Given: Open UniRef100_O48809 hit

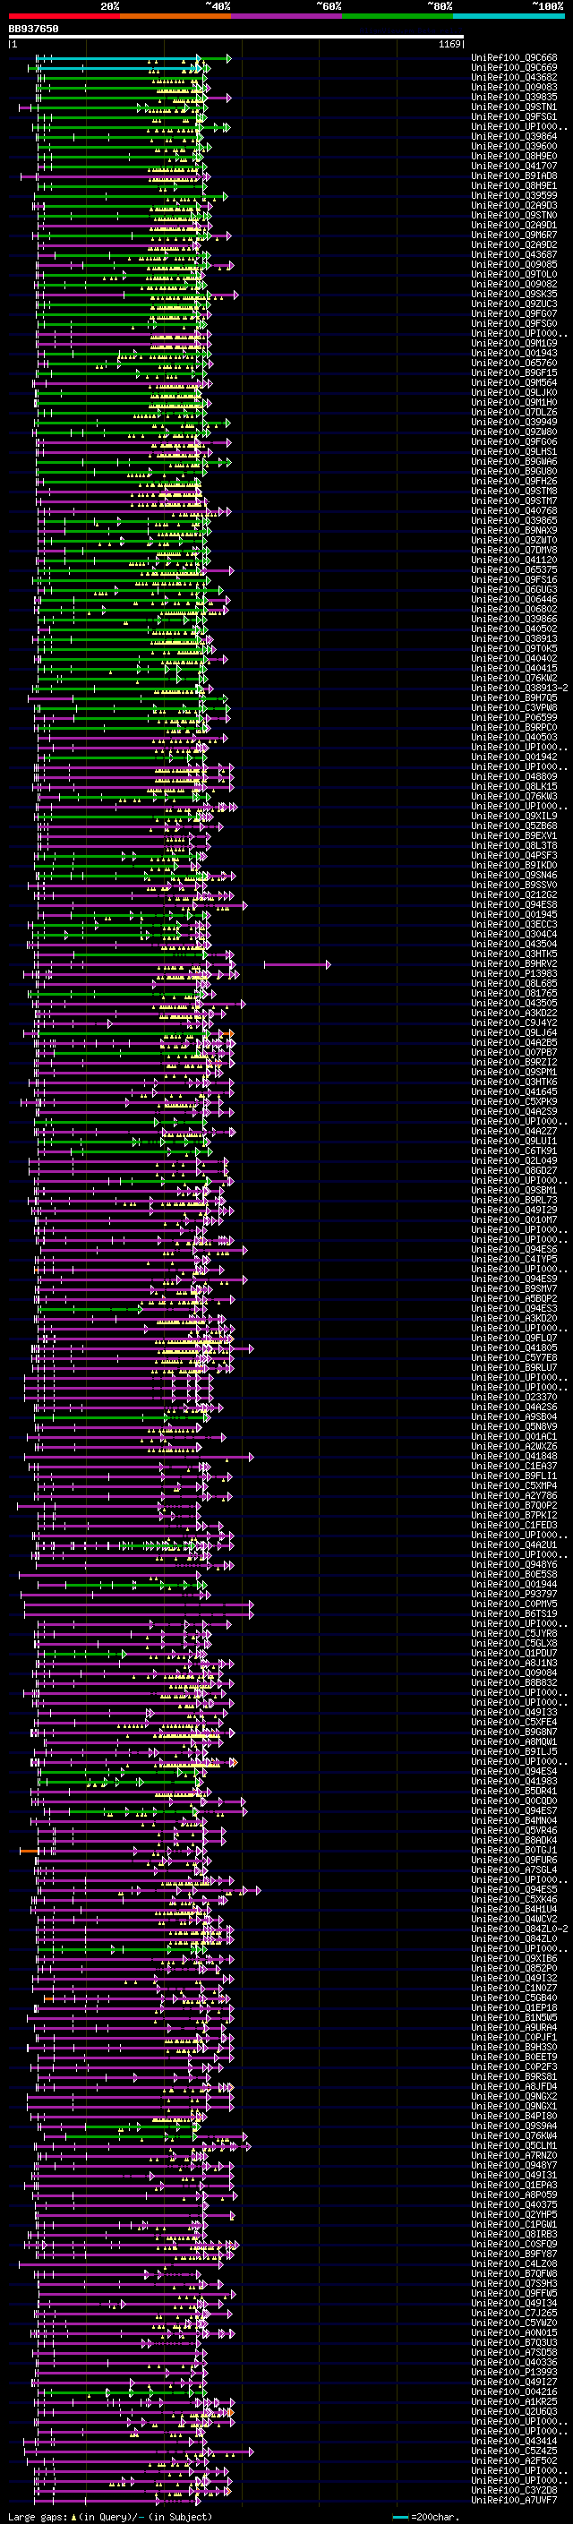Looking at the screenshot, I should 514,777.
